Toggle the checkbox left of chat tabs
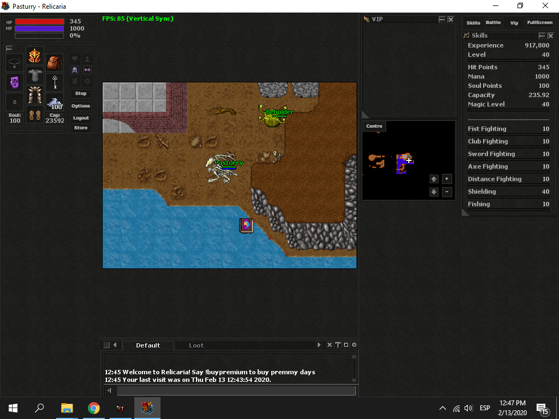 tap(106, 345)
